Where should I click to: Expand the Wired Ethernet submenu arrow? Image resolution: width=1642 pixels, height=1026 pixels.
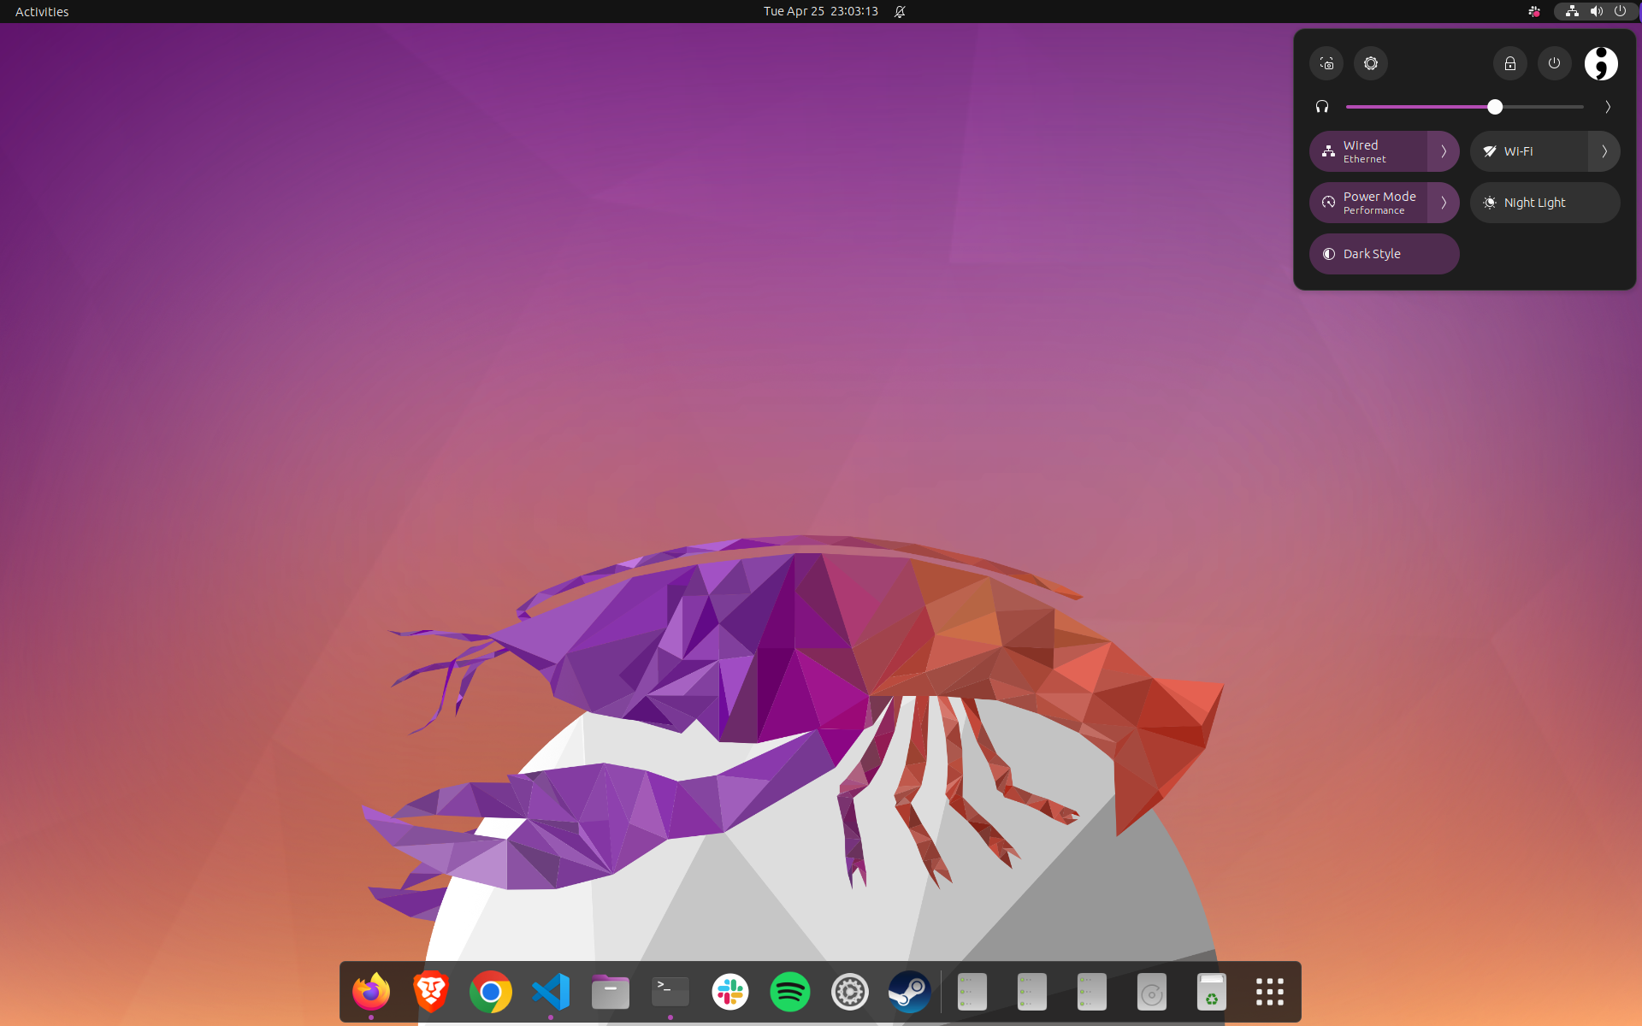click(1444, 151)
